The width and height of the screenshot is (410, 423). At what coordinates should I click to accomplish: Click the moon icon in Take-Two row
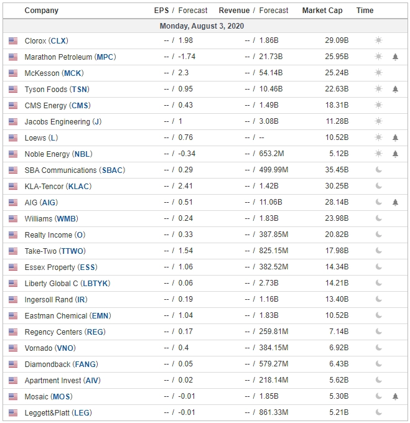tap(379, 251)
